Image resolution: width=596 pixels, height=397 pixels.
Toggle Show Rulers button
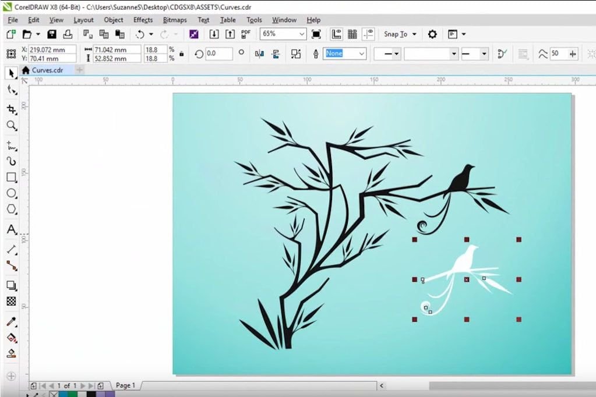336,34
